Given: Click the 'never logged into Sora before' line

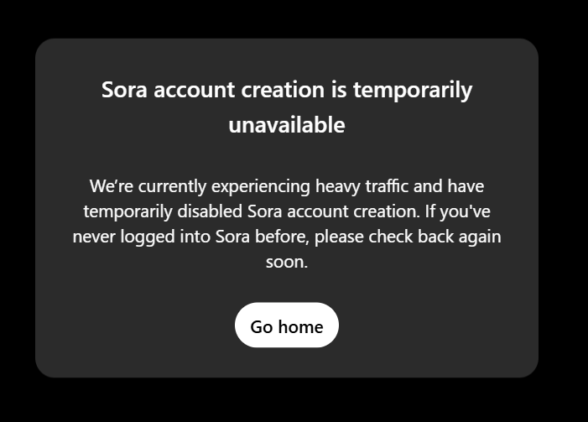Looking at the screenshot, I should pyautogui.click(x=287, y=237).
